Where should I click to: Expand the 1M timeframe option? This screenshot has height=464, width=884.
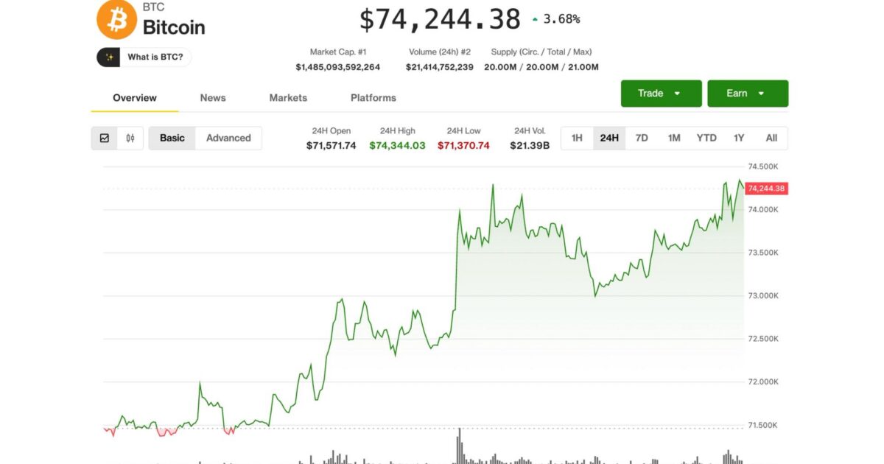[673, 138]
